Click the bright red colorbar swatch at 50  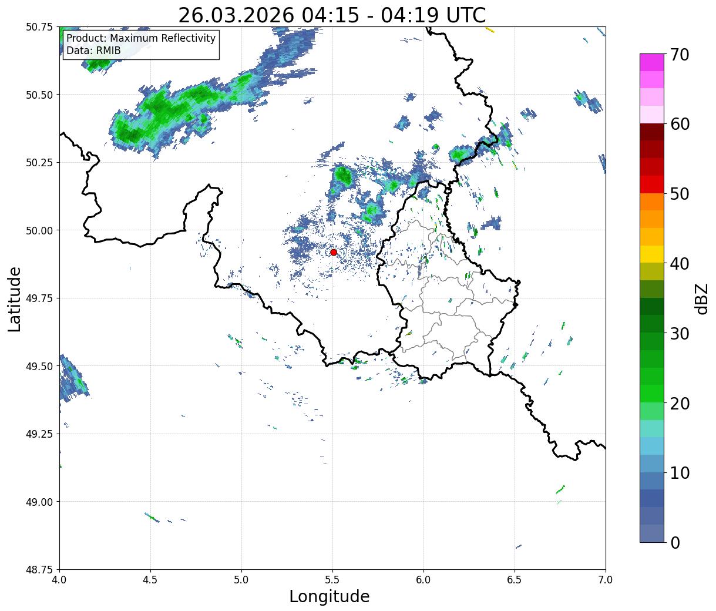pos(652,184)
